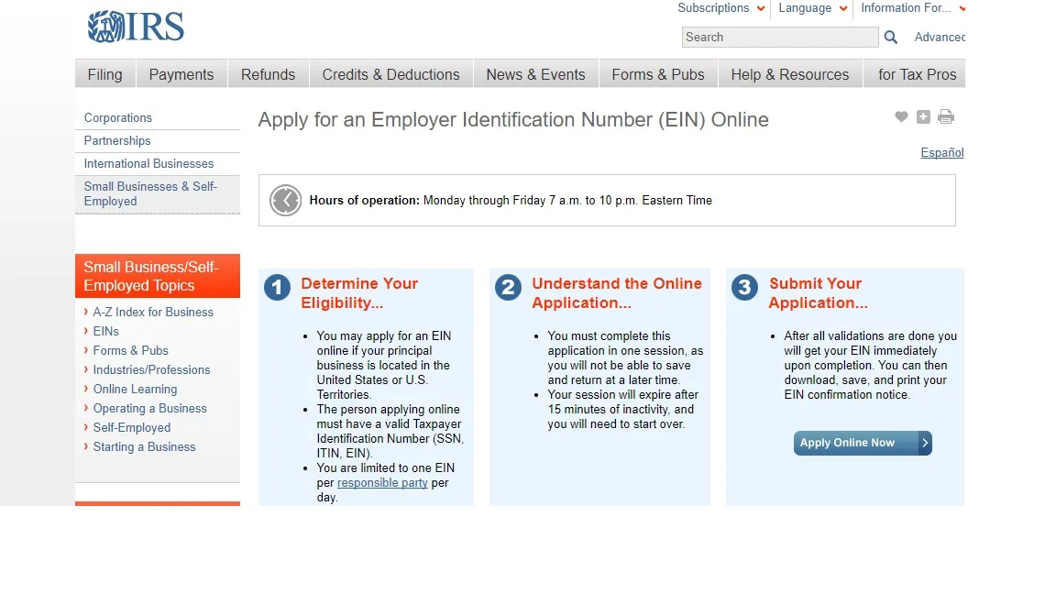
Task: Open the Forms & Pubs menu
Action: pyautogui.click(x=658, y=74)
